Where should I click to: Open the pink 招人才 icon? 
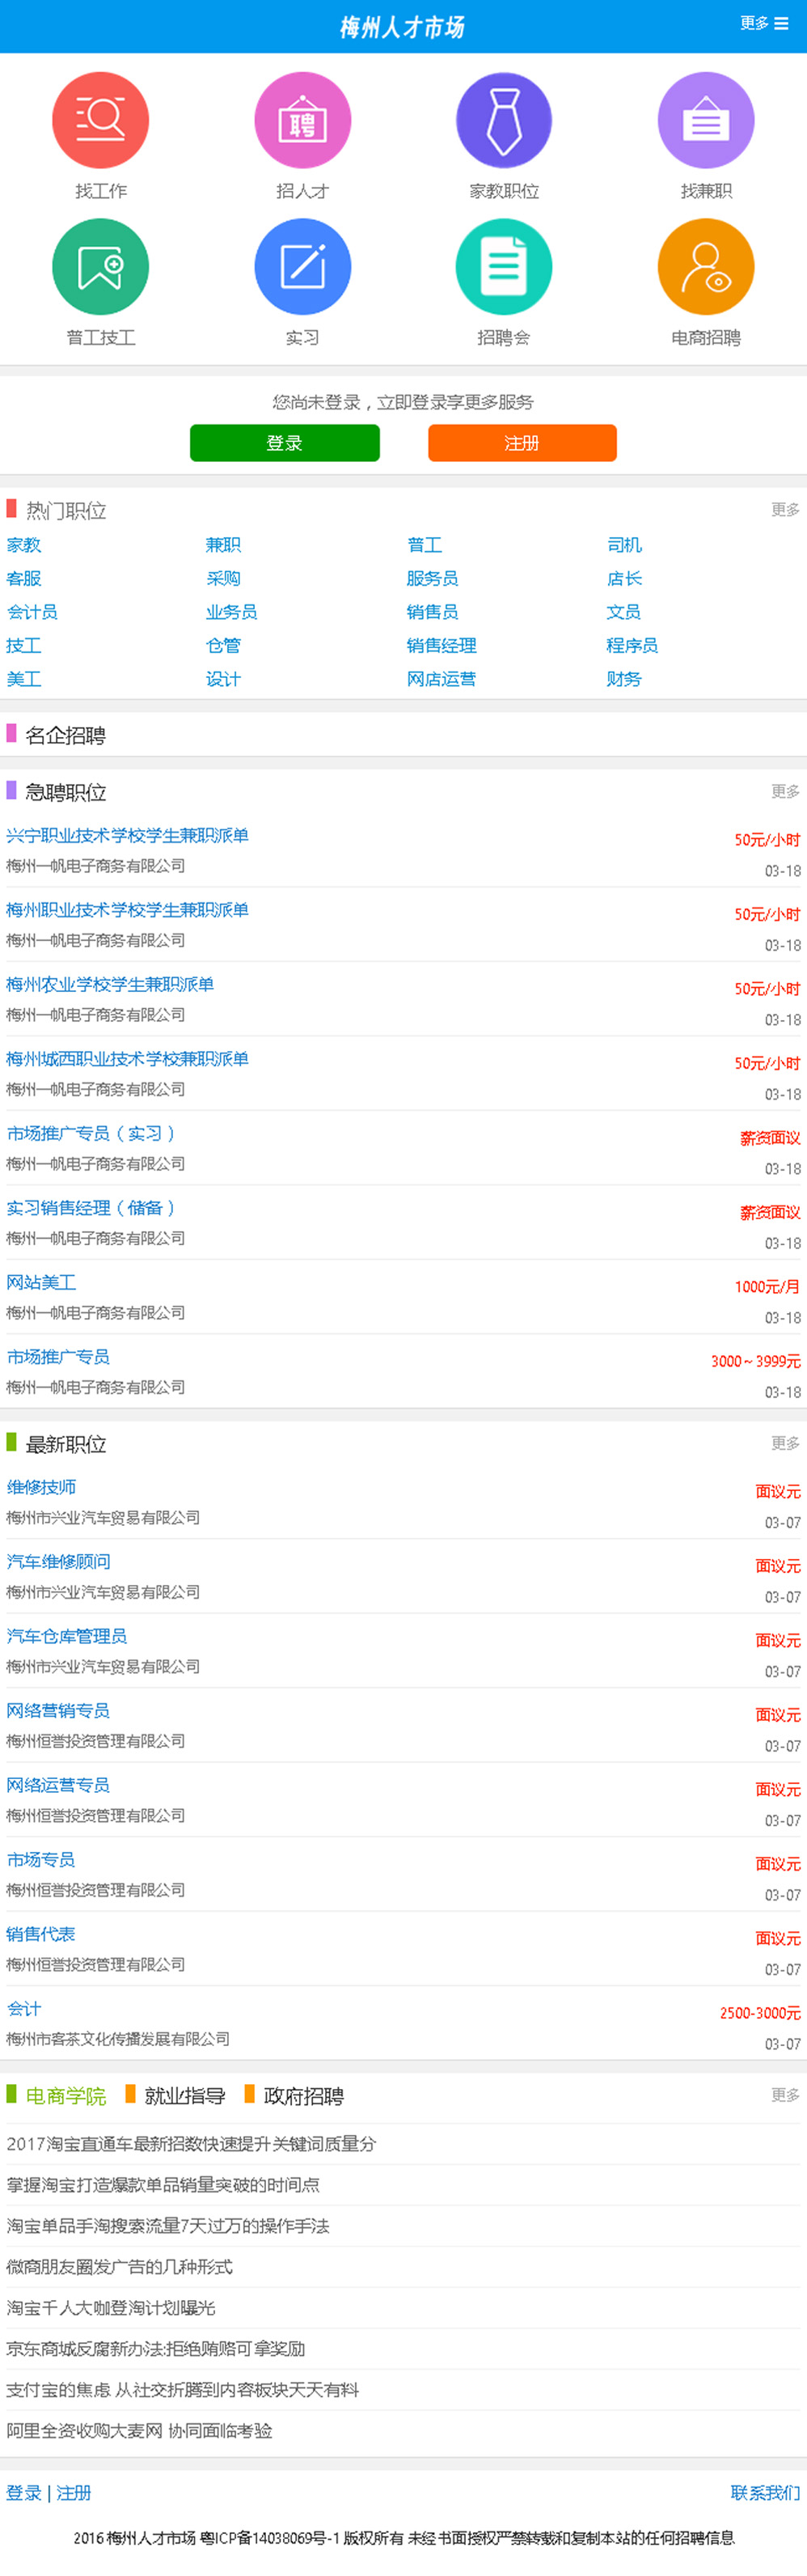coord(302,120)
